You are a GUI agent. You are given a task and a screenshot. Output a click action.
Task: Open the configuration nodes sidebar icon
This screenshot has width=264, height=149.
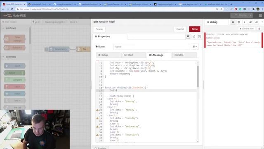[x=239, y=22]
